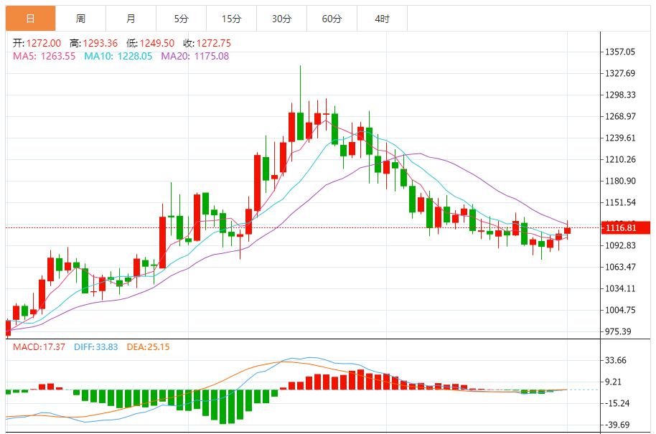Open the 月 monthly chart tab
656x434 pixels.
tap(130, 19)
